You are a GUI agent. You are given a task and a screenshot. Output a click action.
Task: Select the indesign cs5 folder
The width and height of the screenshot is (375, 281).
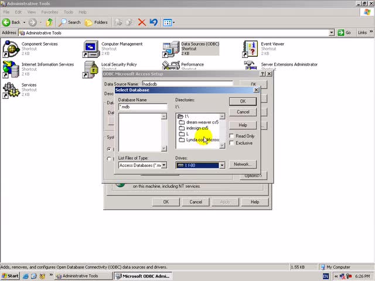point(194,128)
